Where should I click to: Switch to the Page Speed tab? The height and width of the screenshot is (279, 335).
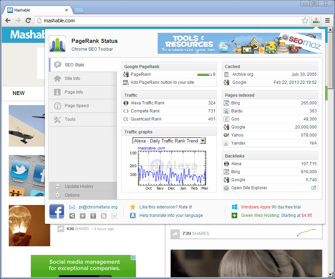pyautogui.click(x=83, y=106)
